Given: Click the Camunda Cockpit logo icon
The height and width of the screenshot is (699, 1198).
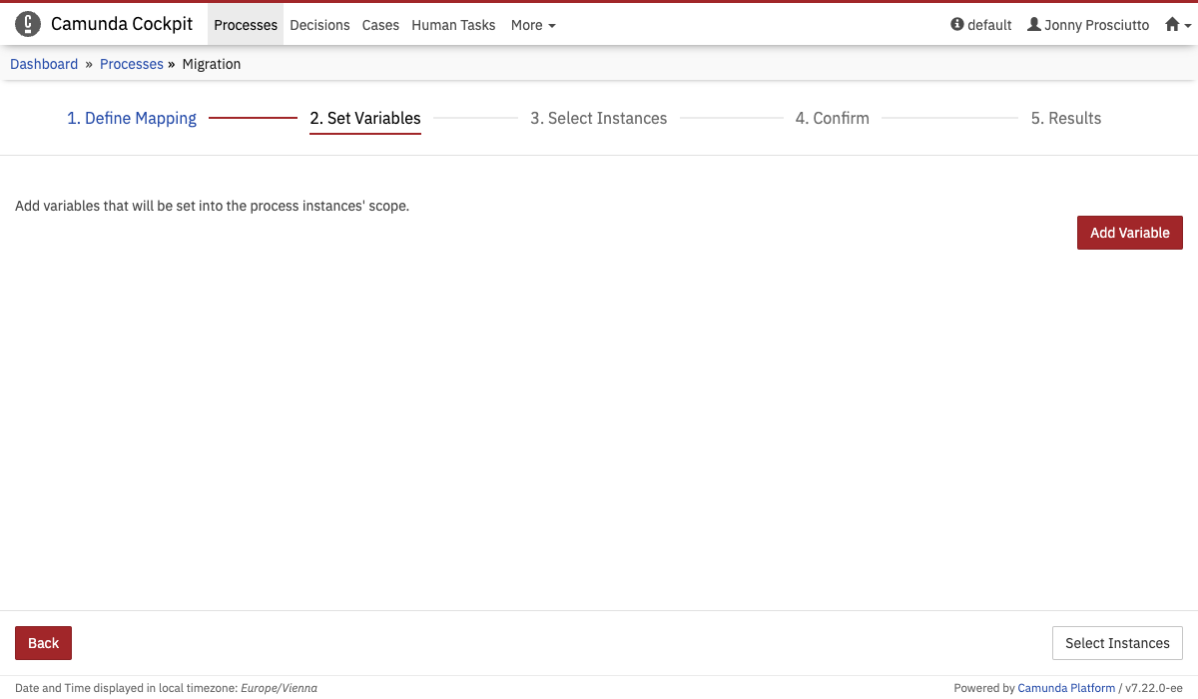Looking at the screenshot, I should point(27,23).
